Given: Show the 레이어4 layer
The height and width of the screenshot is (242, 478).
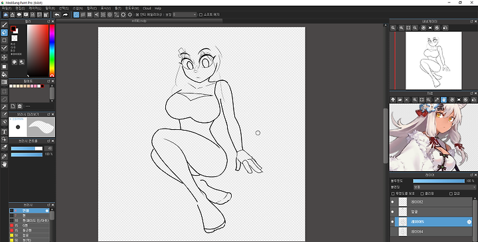Looking at the screenshot, I should pyautogui.click(x=392, y=232).
